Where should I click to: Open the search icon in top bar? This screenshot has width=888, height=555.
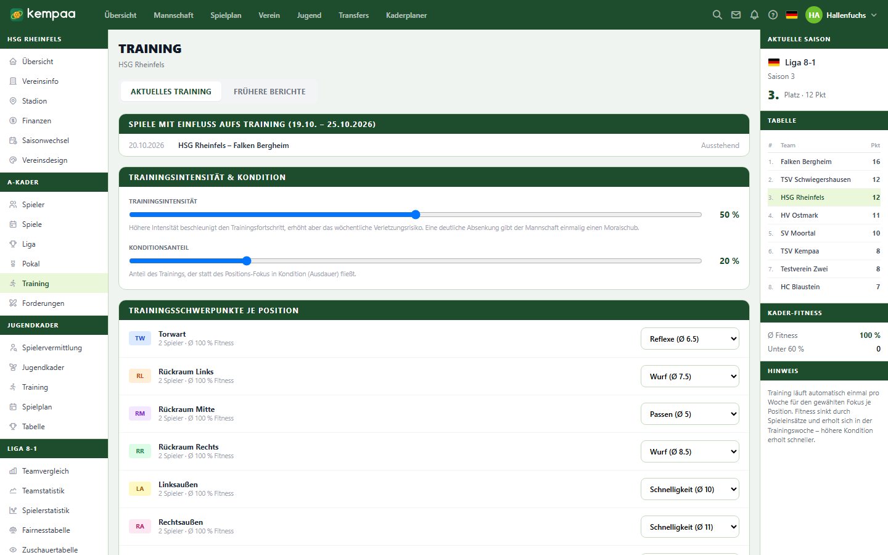click(717, 15)
